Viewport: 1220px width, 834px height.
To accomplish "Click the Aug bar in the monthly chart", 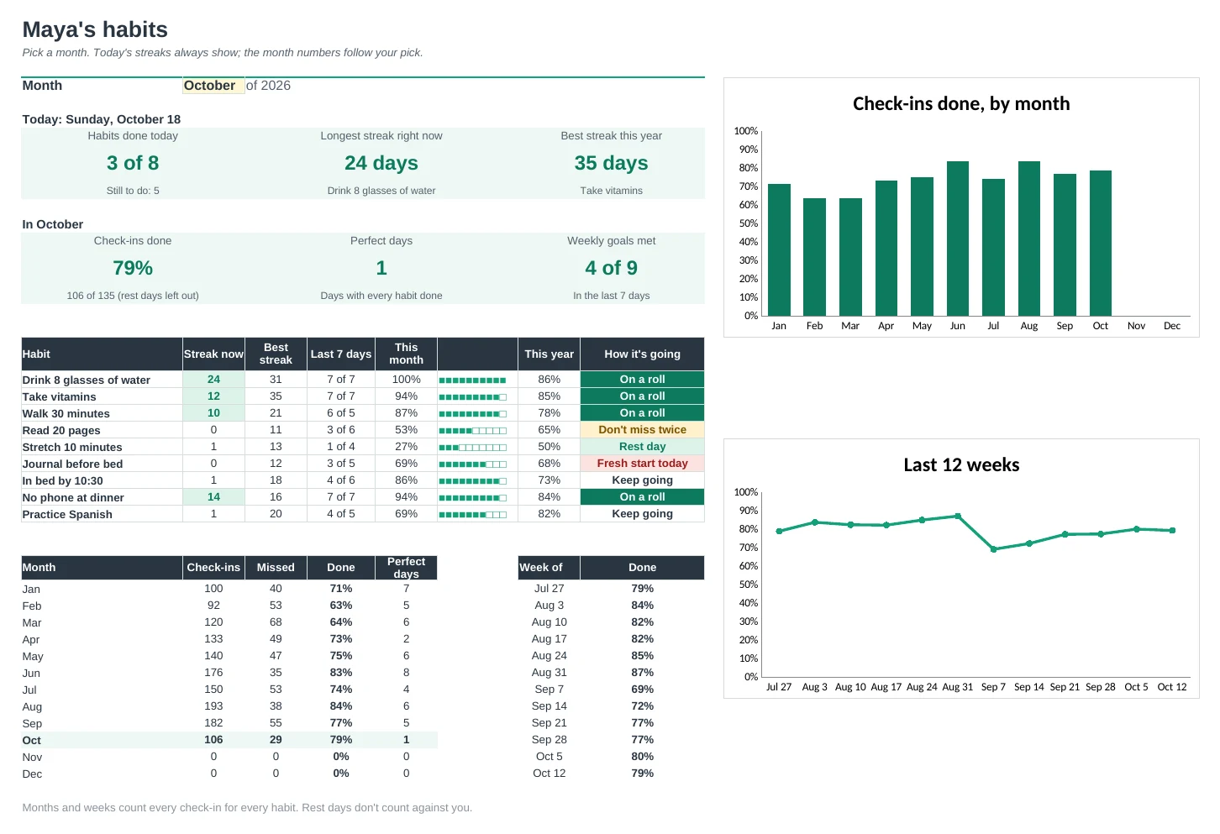I will tap(1029, 239).
